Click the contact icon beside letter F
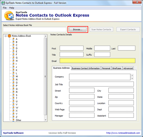This screenshot has height=137, width=143. tap(14, 55)
